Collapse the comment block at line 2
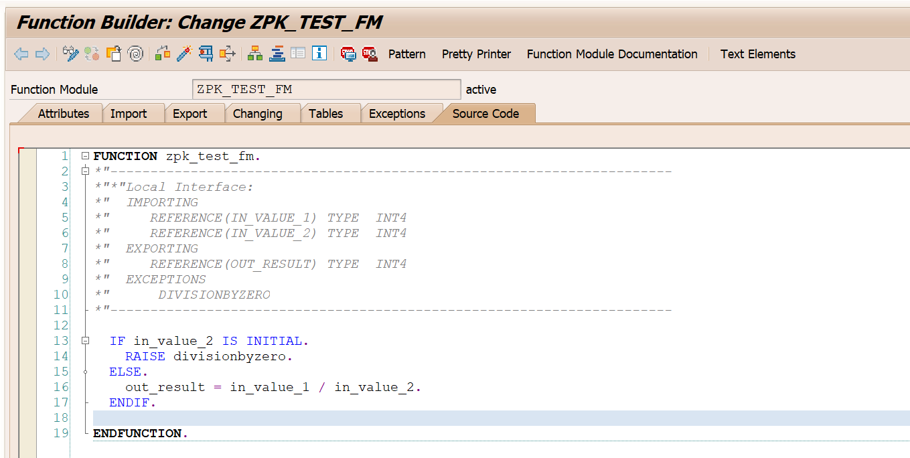 tap(85, 171)
